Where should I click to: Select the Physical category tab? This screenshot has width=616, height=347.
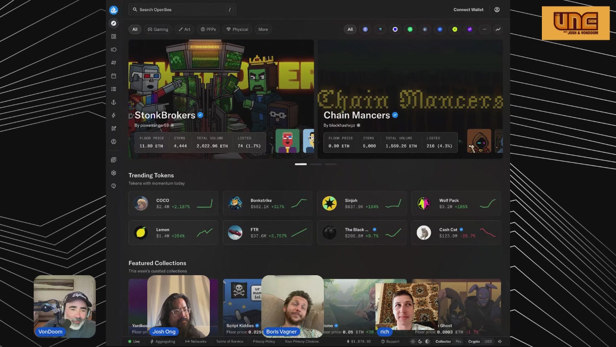pos(237,29)
